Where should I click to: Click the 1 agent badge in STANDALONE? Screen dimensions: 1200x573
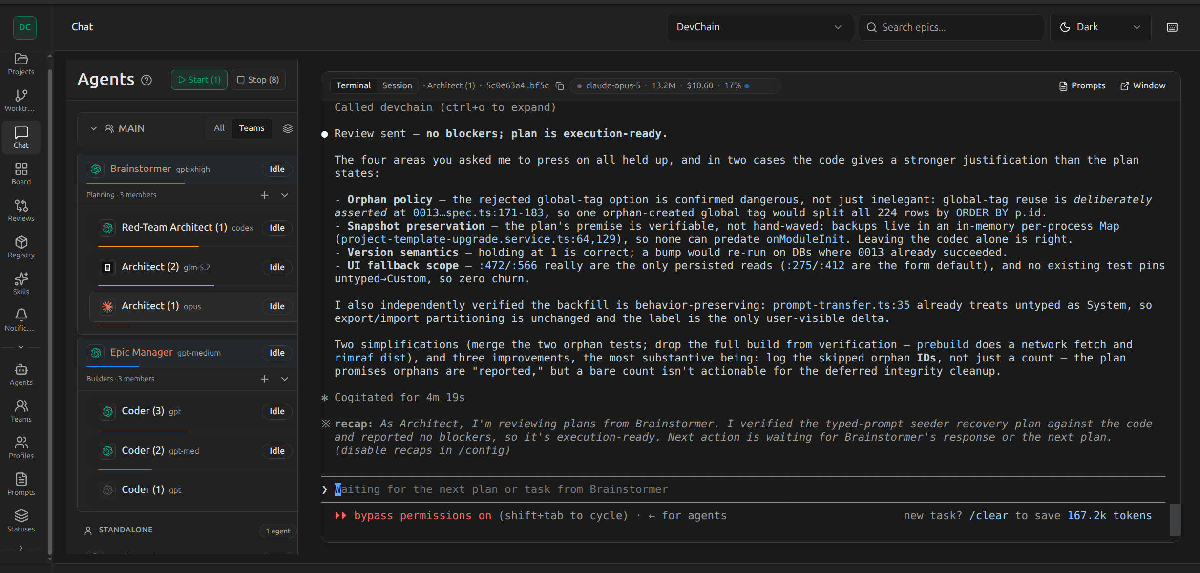click(x=278, y=531)
